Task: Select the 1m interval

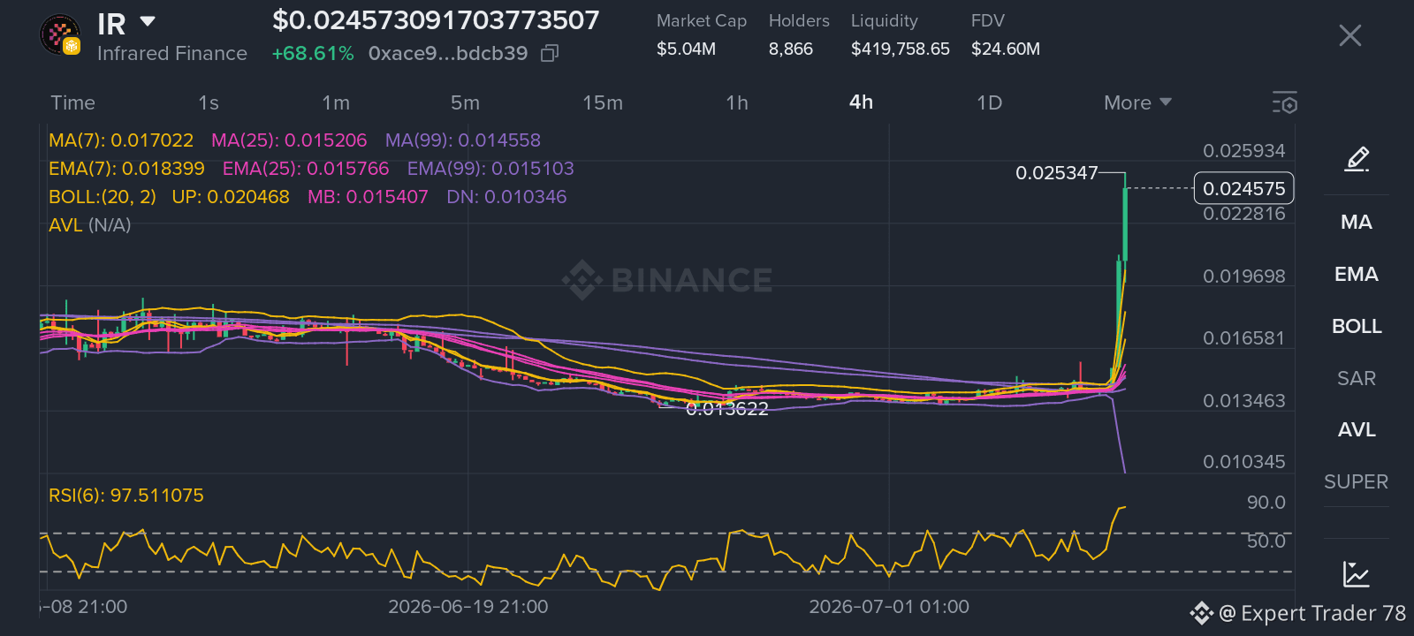Action: pos(336,102)
